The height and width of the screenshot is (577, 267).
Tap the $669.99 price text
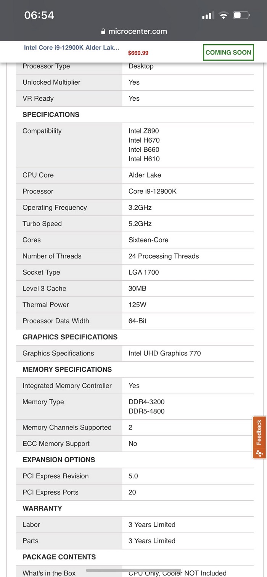[138, 53]
